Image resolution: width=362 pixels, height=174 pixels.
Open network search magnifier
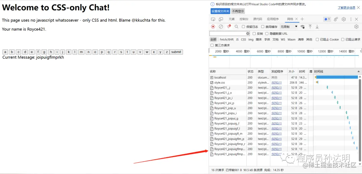tap(236, 27)
